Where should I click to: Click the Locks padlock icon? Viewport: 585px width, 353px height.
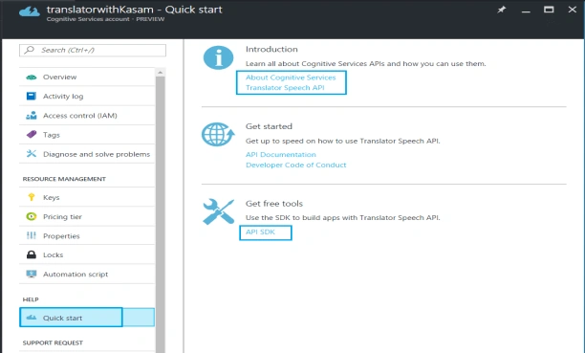click(32, 254)
